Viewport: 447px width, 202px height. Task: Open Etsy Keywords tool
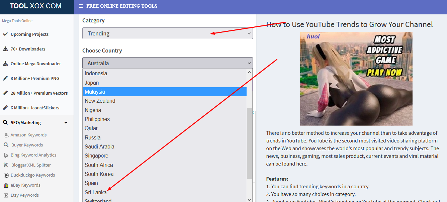tap(25, 195)
